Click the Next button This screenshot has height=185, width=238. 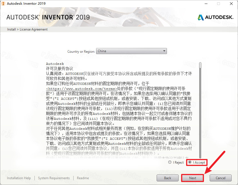click(x=192, y=178)
